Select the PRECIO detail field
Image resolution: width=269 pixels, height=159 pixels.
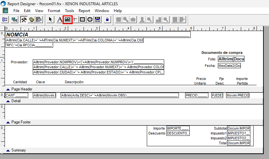coord(197,95)
